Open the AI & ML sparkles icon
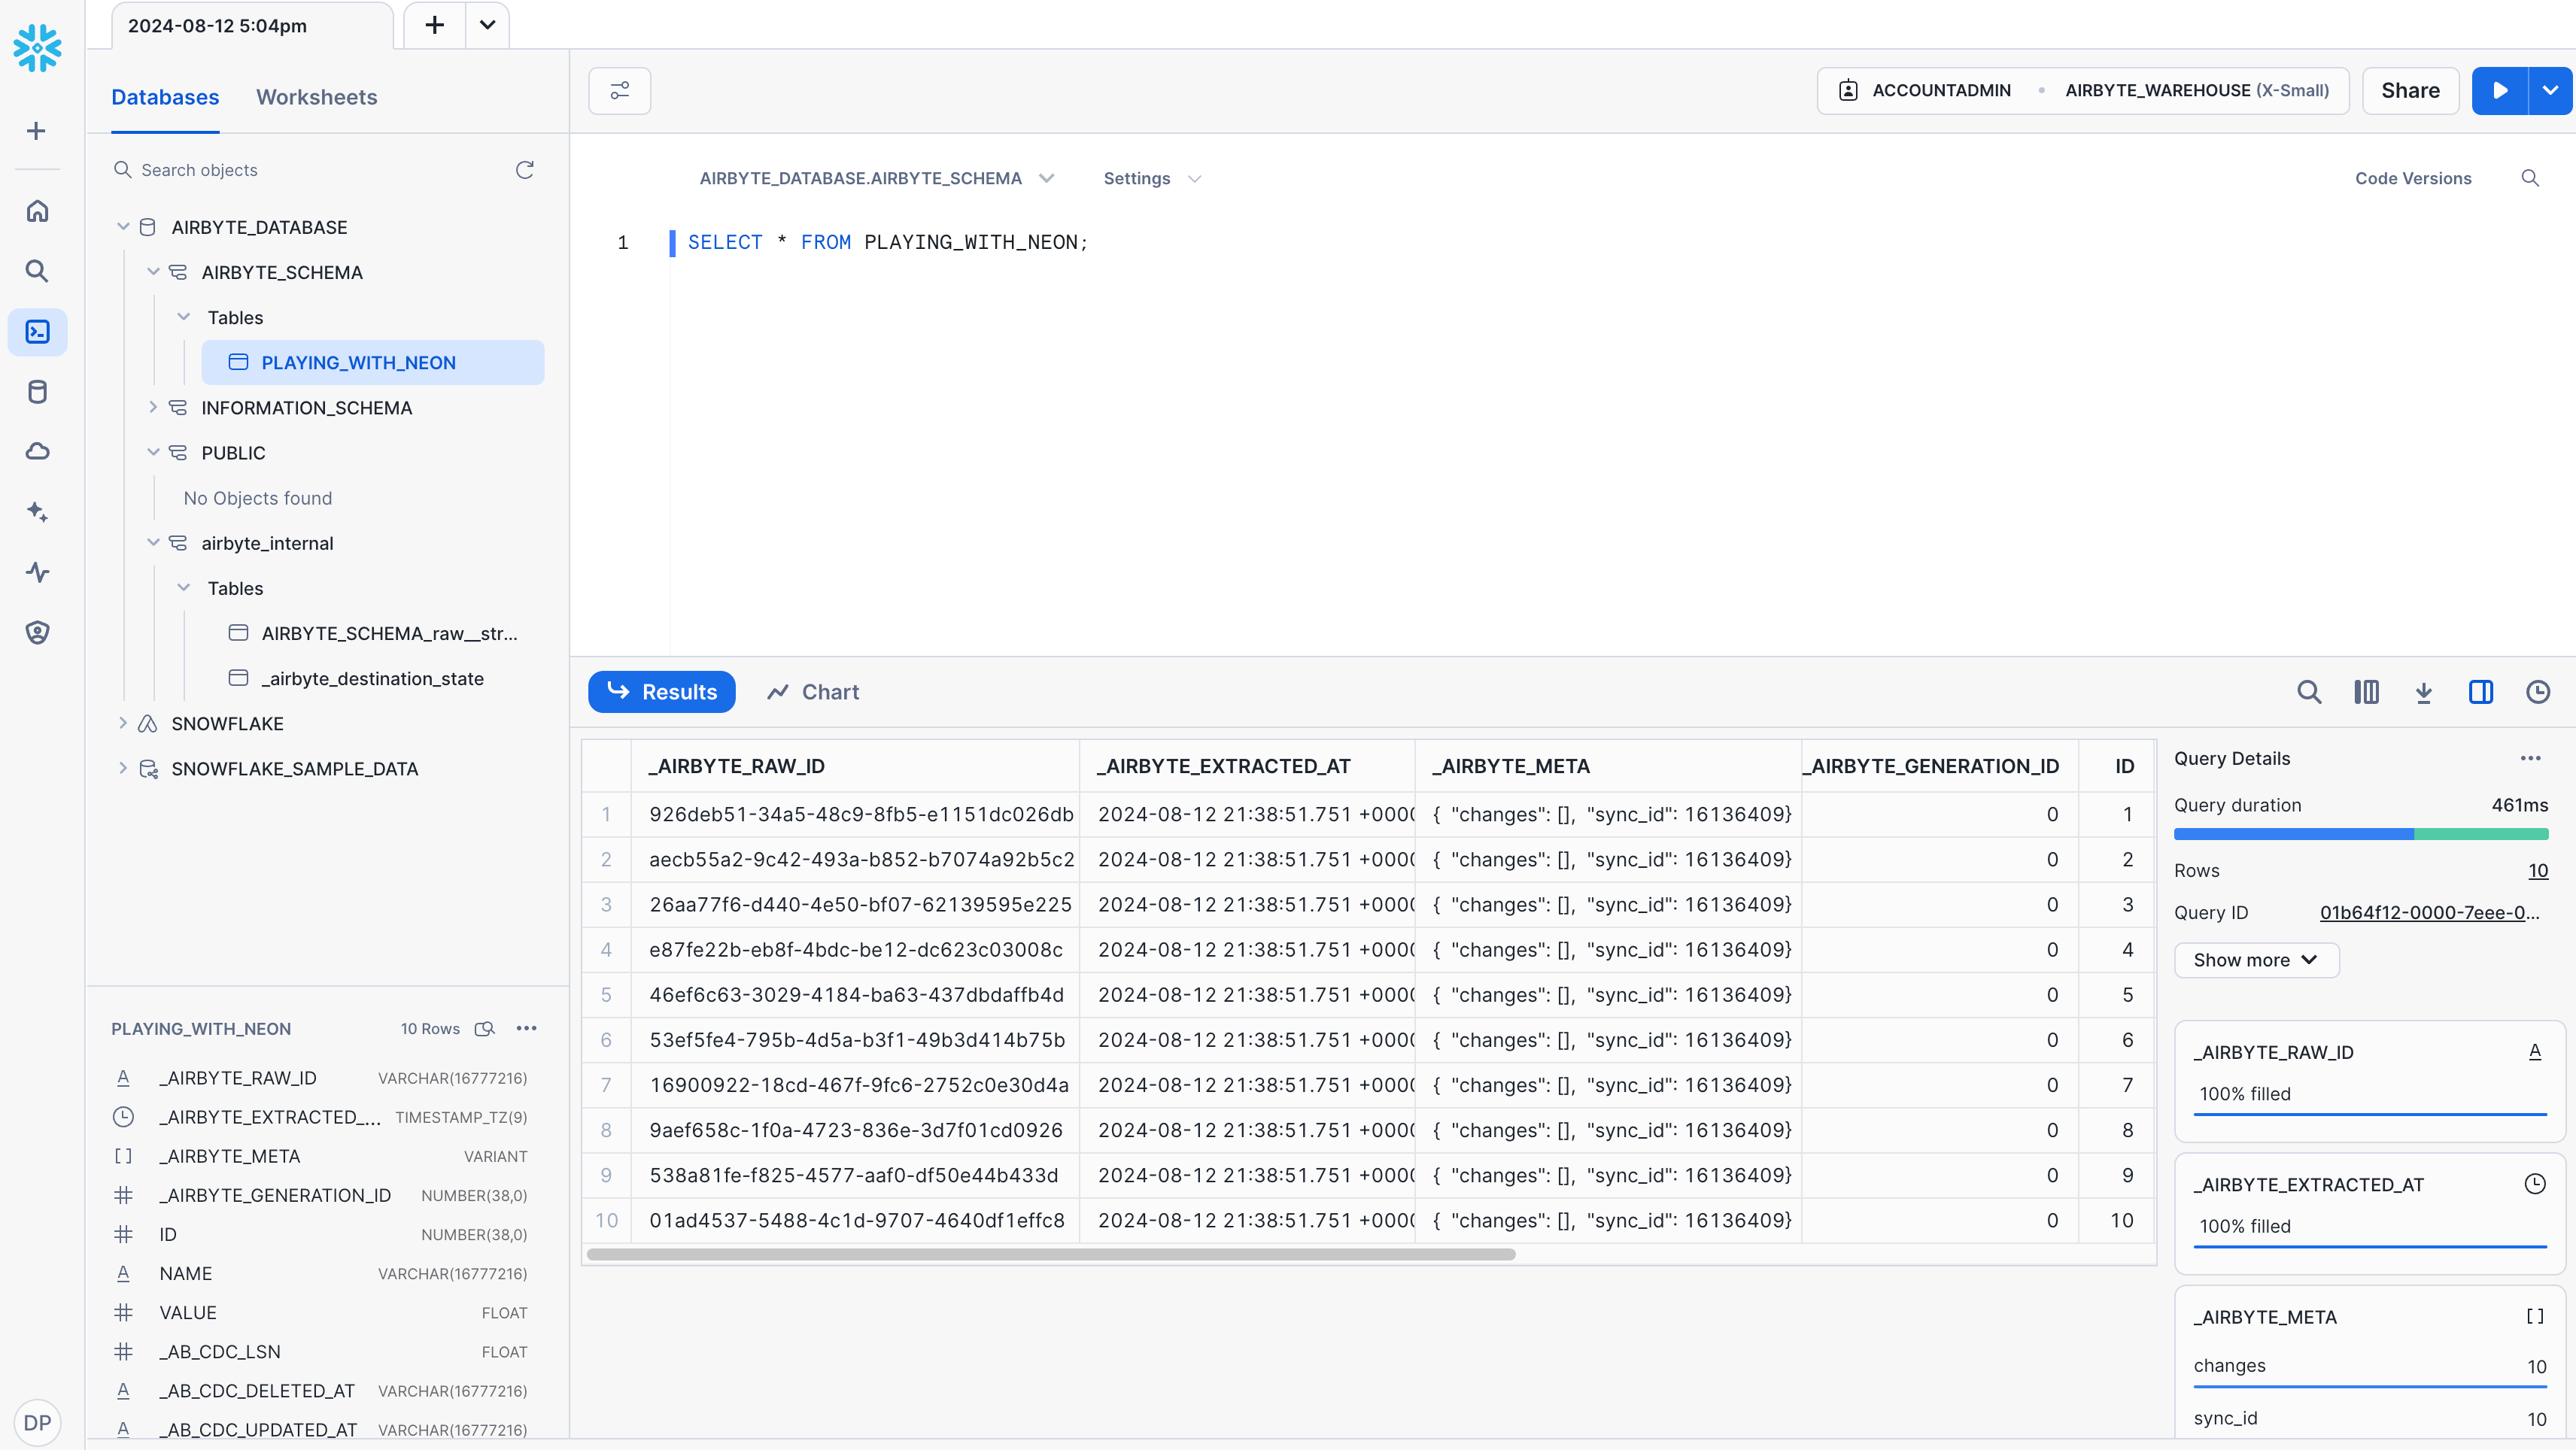Screen dimensions: 2576x1450 pyautogui.click(x=37, y=511)
